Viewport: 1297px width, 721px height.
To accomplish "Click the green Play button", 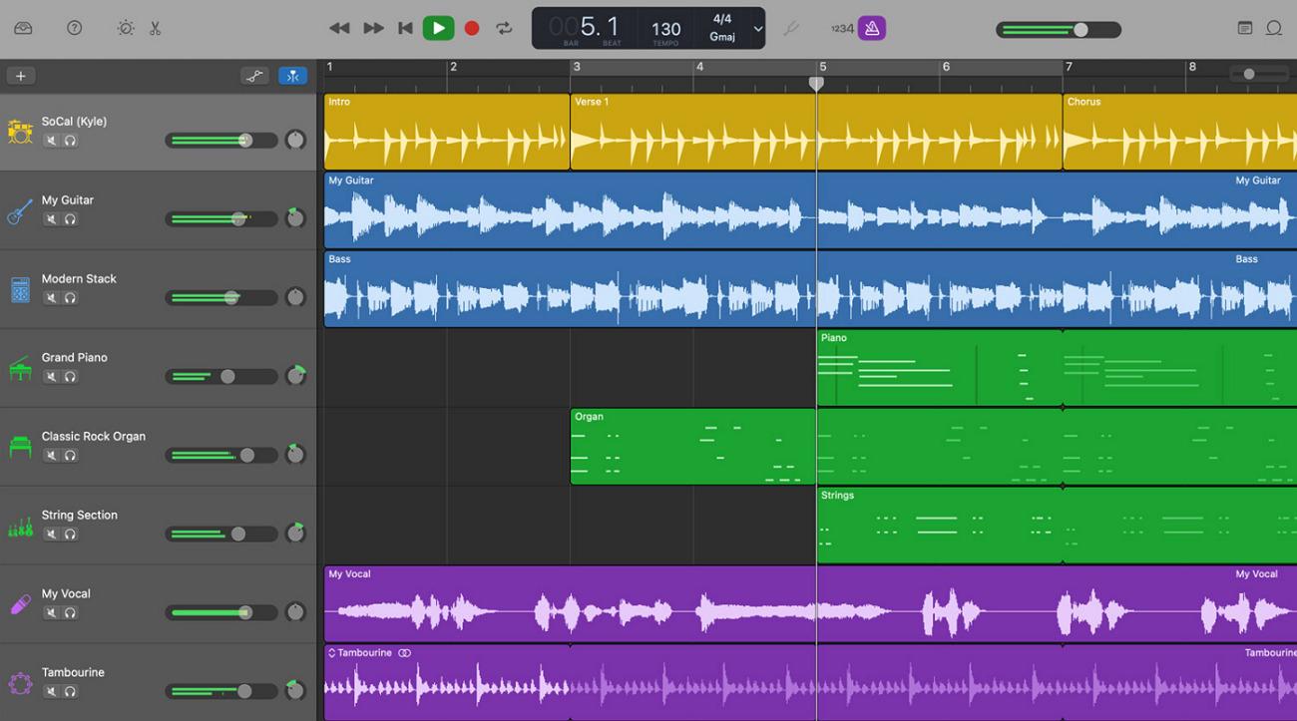I will (438, 28).
